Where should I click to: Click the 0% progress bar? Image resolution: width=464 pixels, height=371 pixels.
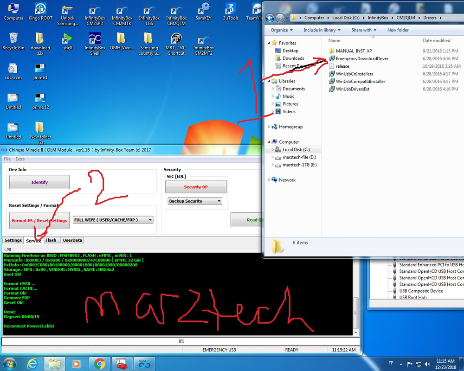click(181, 341)
